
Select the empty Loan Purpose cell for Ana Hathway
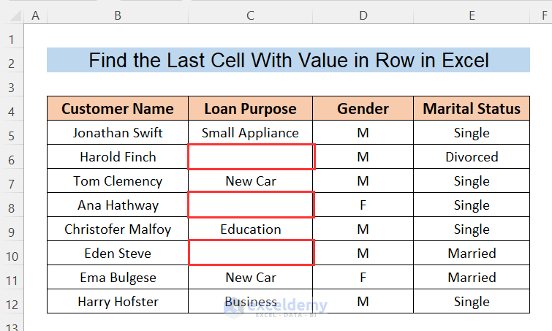coord(251,205)
